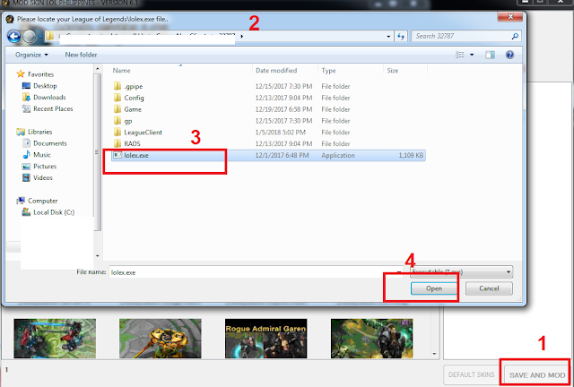
Task: Select the first skin thumbnail with blue effects
Action: [x=55, y=339]
